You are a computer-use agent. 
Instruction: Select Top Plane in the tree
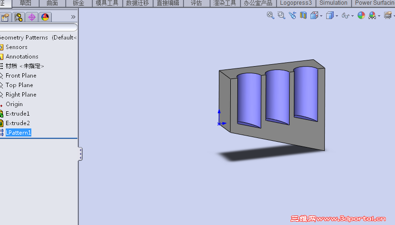[19, 85]
